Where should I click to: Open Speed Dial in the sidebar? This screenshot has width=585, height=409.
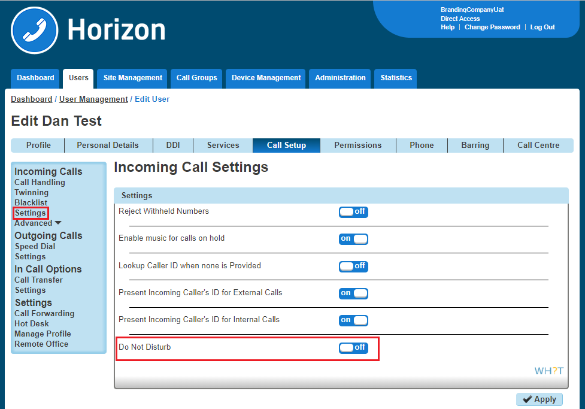(x=35, y=247)
